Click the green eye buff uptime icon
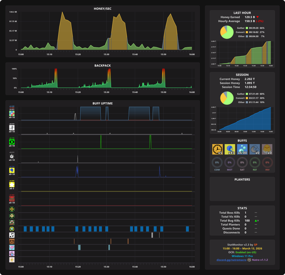Image resolution: width=285 pixels, height=275 pixels. point(12,142)
